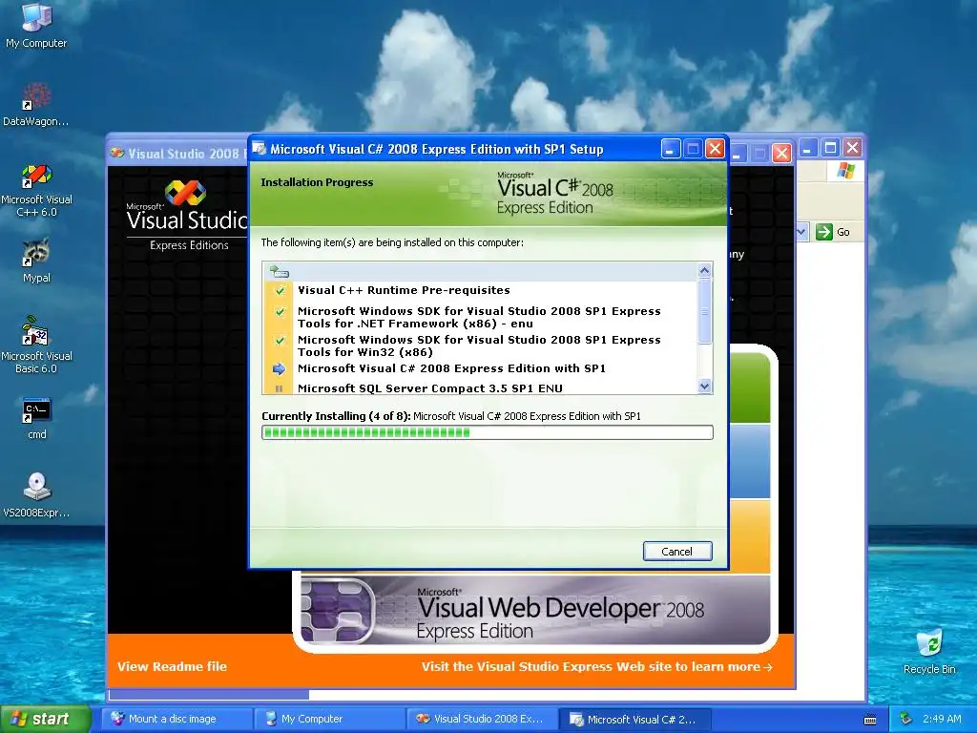Screen dimensions: 977x733
Task: Click checkmark icon beside Visual C++ Runtime
Action: pyautogui.click(x=280, y=290)
